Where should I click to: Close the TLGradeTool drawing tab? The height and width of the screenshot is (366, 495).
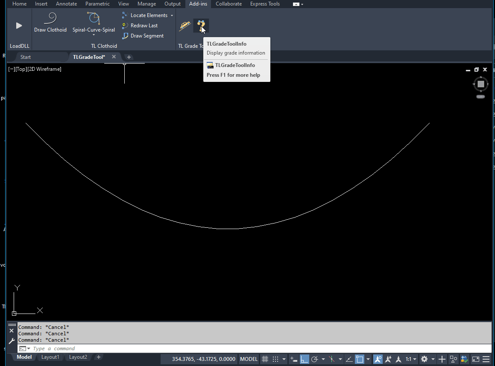114,57
